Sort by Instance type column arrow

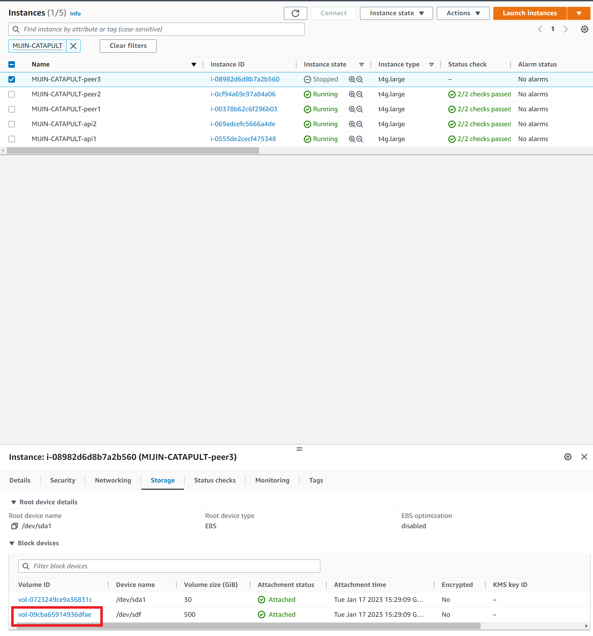[431, 65]
